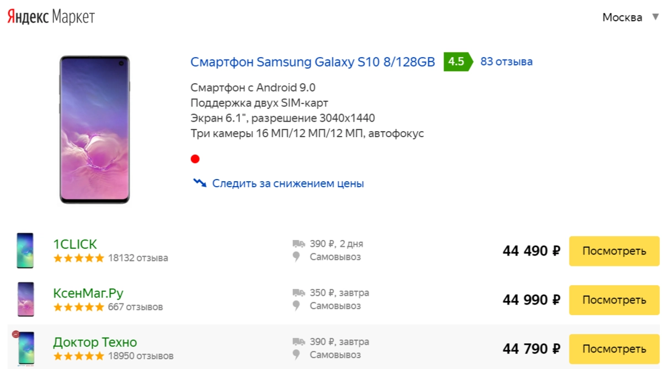Image resolution: width=662 pixels, height=369 pixels.
Task: Open Смартфон Samsung Galaxy S10 8/128GB title
Action: pyautogui.click(x=313, y=62)
